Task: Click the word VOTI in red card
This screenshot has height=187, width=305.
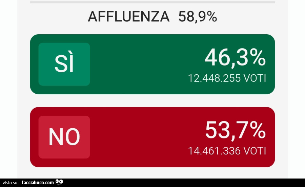Action: [255, 151]
